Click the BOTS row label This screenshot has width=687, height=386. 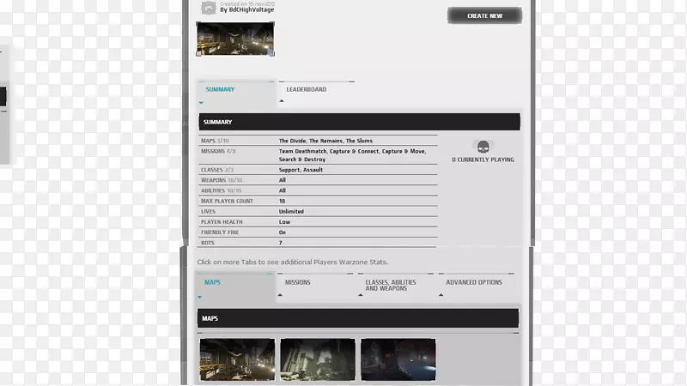click(x=208, y=243)
